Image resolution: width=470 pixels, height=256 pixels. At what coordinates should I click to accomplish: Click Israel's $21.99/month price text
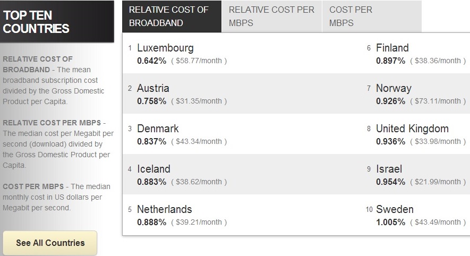438,182
